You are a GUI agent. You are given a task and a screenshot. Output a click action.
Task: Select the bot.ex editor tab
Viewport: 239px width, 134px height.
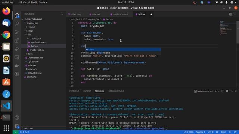click(142, 14)
